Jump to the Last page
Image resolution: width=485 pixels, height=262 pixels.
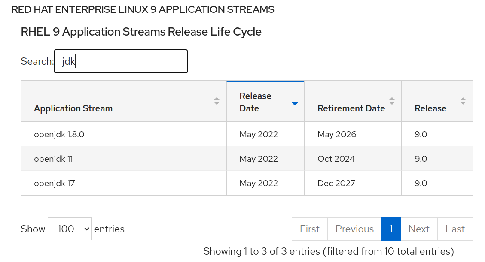[x=455, y=229]
